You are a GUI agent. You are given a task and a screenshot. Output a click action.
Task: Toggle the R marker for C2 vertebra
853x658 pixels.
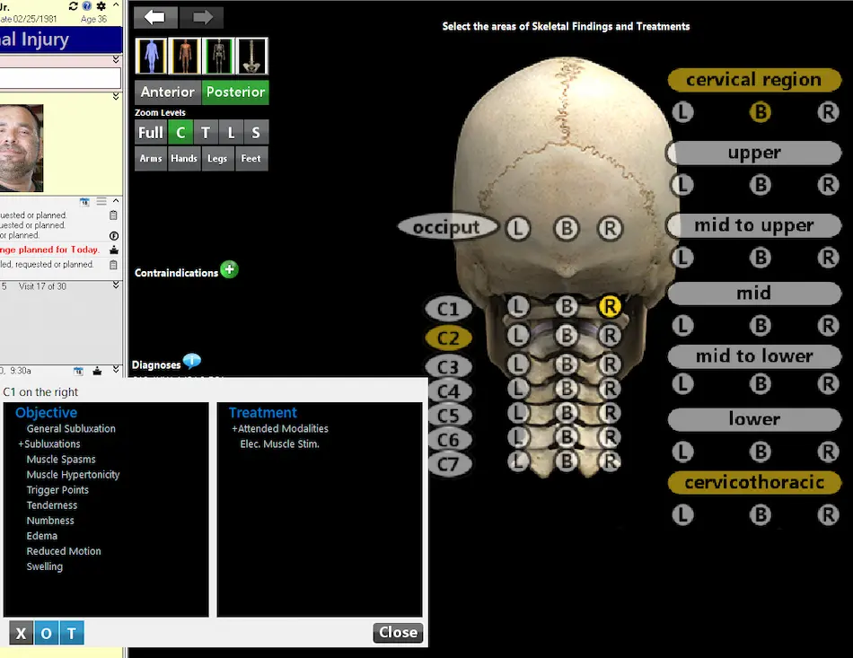[610, 336]
